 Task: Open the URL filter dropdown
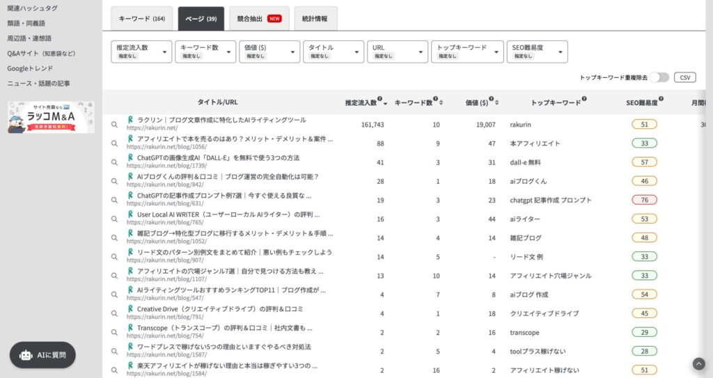tap(398, 52)
